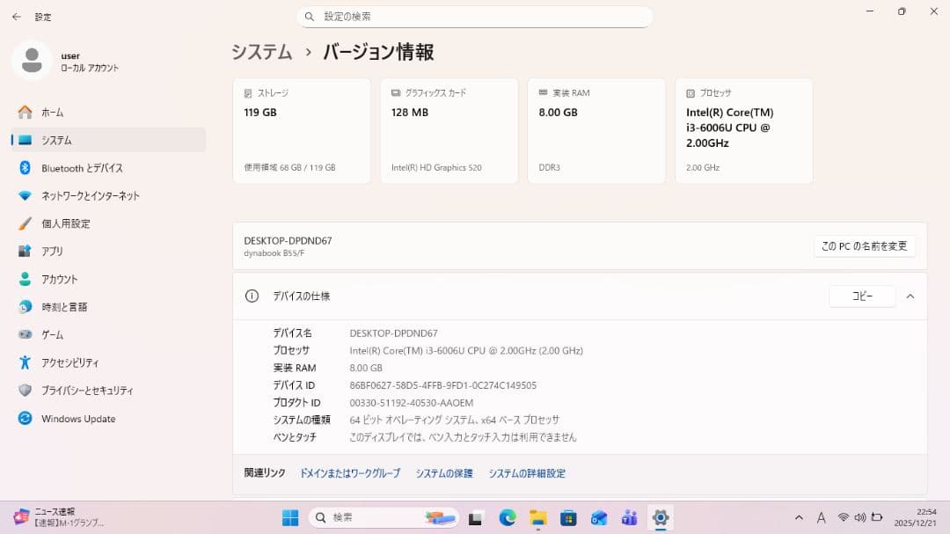
Task: Open the ホーム page in sidebar
Action: click(x=52, y=113)
